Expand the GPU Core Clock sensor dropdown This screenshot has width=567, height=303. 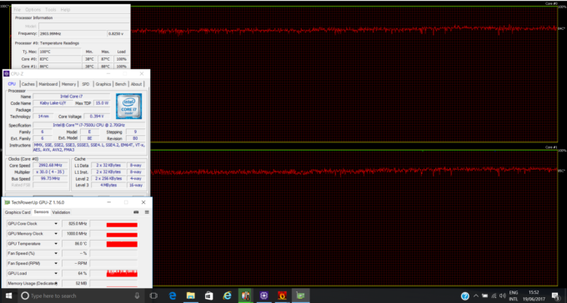(56, 224)
